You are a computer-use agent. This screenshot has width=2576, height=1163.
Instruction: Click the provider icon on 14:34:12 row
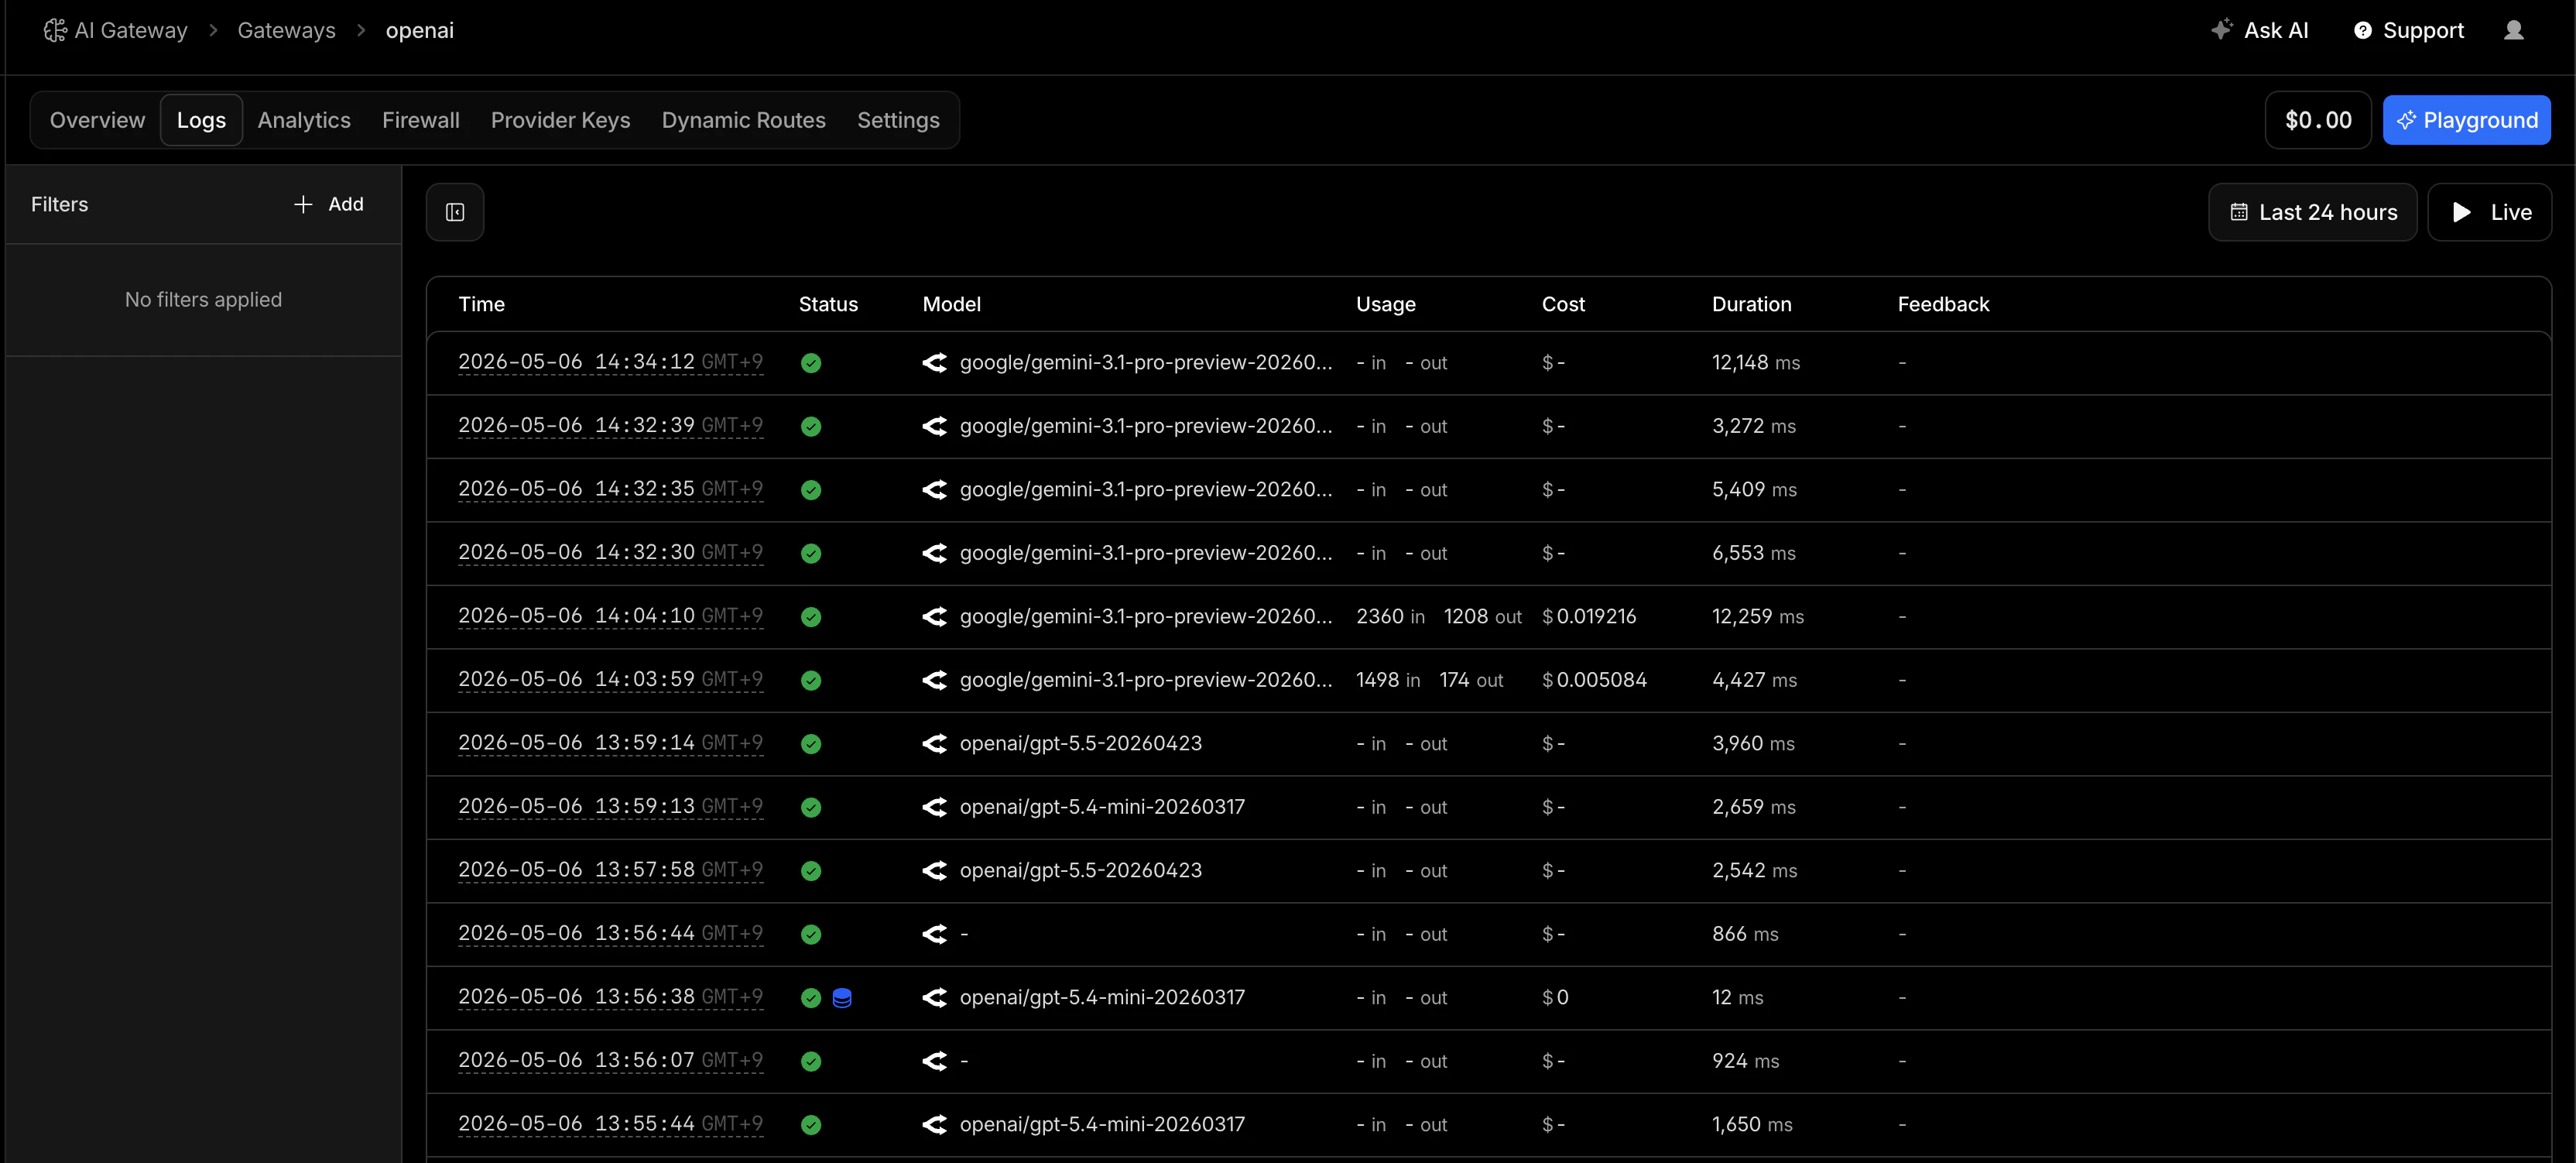(x=934, y=363)
